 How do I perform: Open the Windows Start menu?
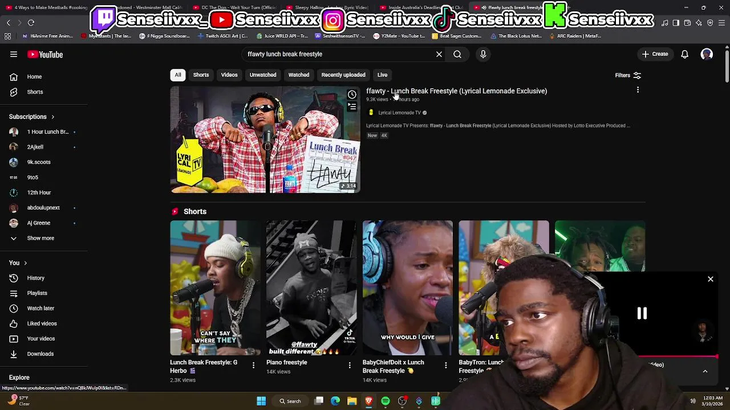(x=261, y=401)
